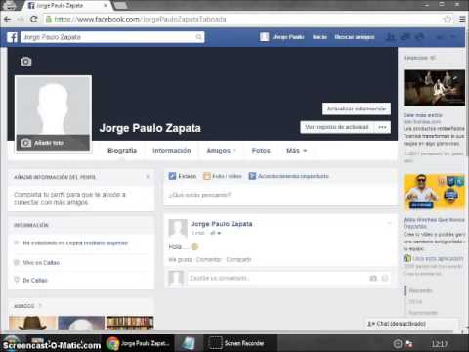Open Chrome menu hamburger icon
Screen dimensions: 469x352
pos(462,19)
